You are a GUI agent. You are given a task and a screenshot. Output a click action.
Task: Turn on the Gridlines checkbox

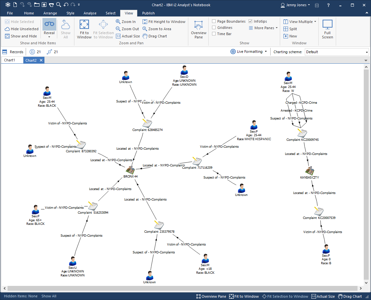click(214, 28)
